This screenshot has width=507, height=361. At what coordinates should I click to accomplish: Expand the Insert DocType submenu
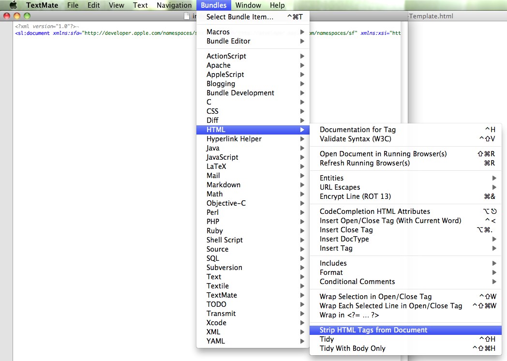[x=405, y=239]
